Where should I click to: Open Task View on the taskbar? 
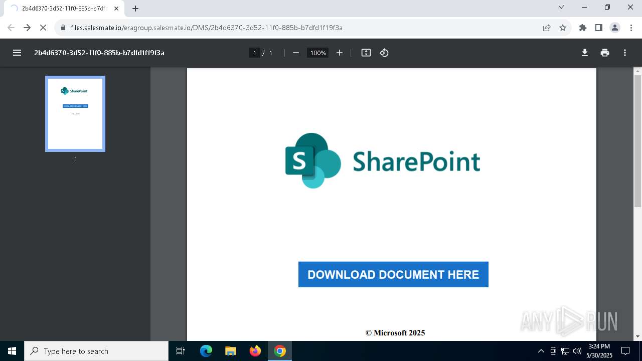pyautogui.click(x=181, y=351)
